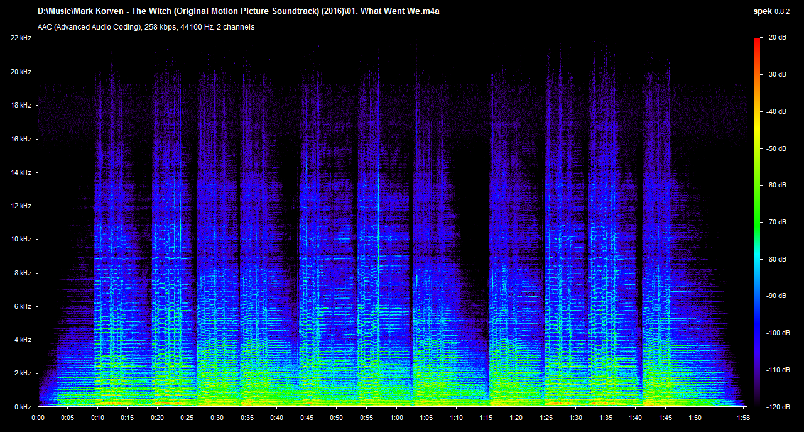This screenshot has height=432, width=804.
Task: Click the spek 0.8.2 version label
Action: point(772,11)
